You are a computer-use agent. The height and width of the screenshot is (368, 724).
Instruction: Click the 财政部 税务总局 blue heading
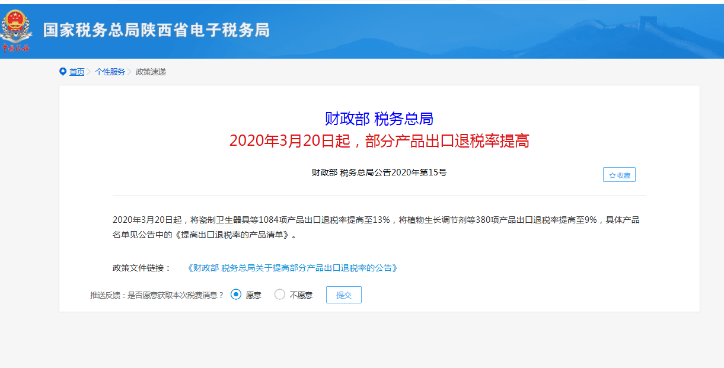click(x=379, y=119)
